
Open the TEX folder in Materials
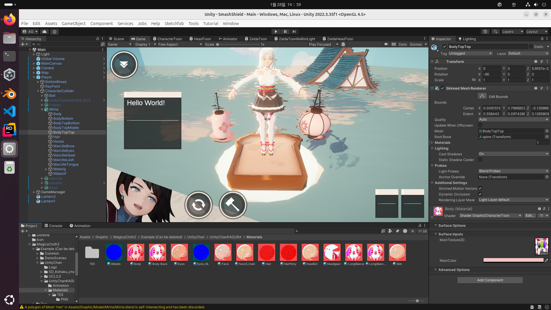tap(92, 252)
